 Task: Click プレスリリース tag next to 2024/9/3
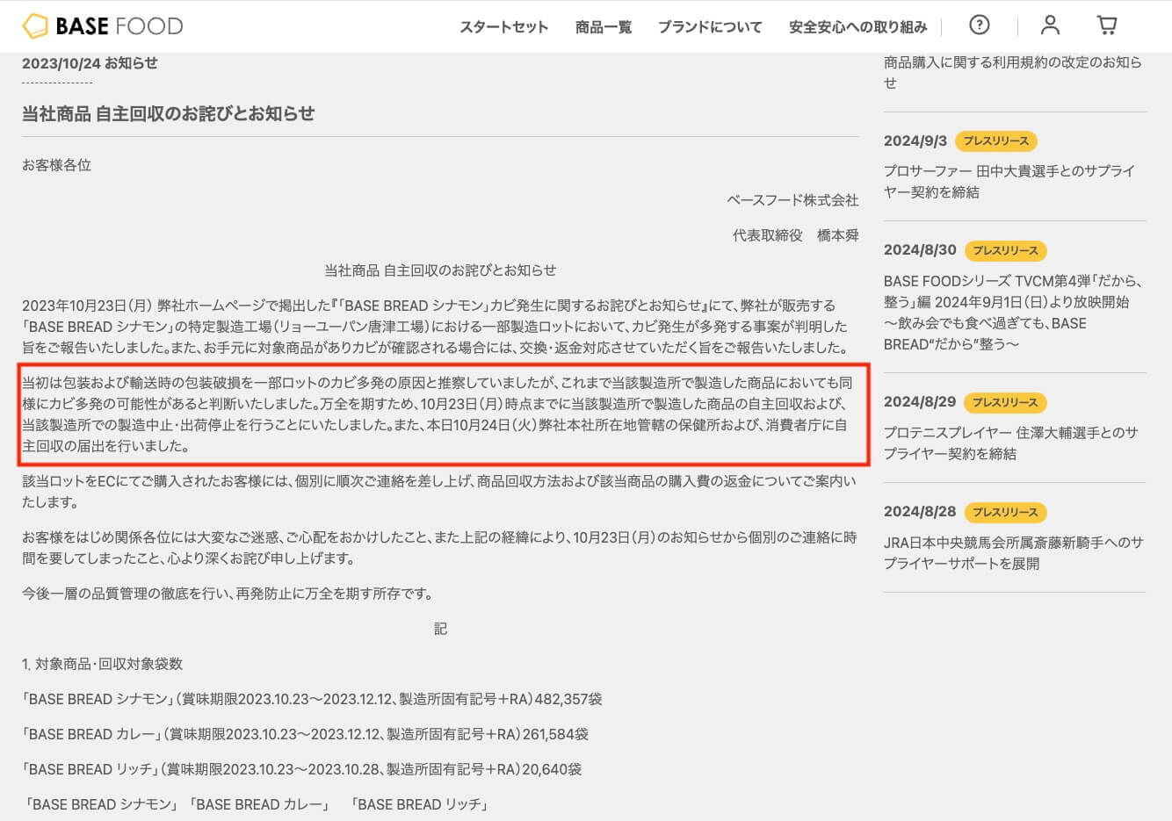coord(995,141)
